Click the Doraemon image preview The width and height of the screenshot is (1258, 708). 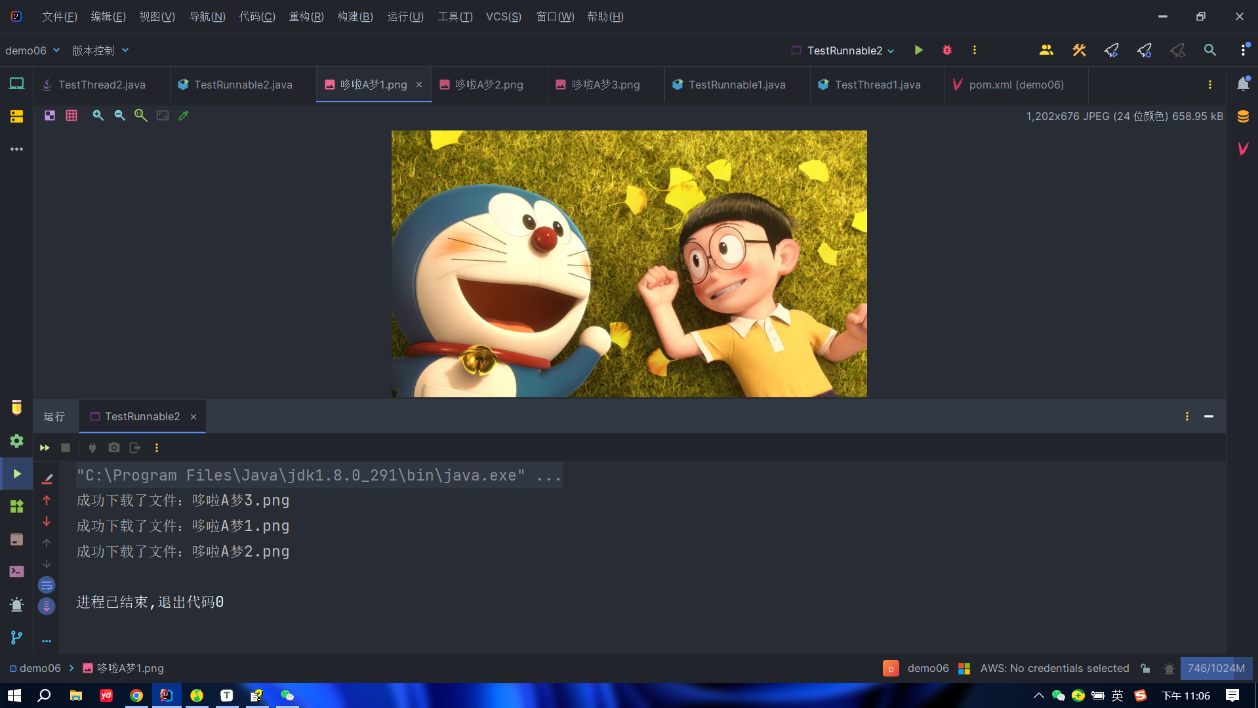(x=629, y=264)
